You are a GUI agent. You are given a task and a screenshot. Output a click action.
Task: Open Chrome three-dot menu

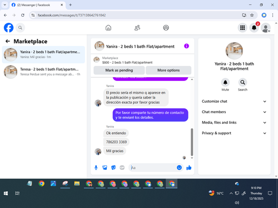(x=272, y=15)
